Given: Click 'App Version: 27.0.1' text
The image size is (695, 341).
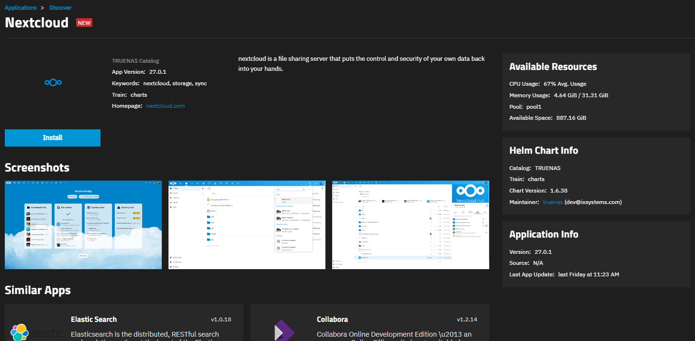Looking at the screenshot, I should pyautogui.click(x=139, y=72).
